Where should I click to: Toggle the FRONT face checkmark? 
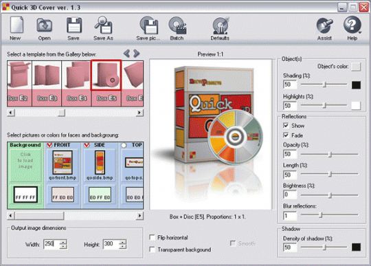(x=49, y=145)
